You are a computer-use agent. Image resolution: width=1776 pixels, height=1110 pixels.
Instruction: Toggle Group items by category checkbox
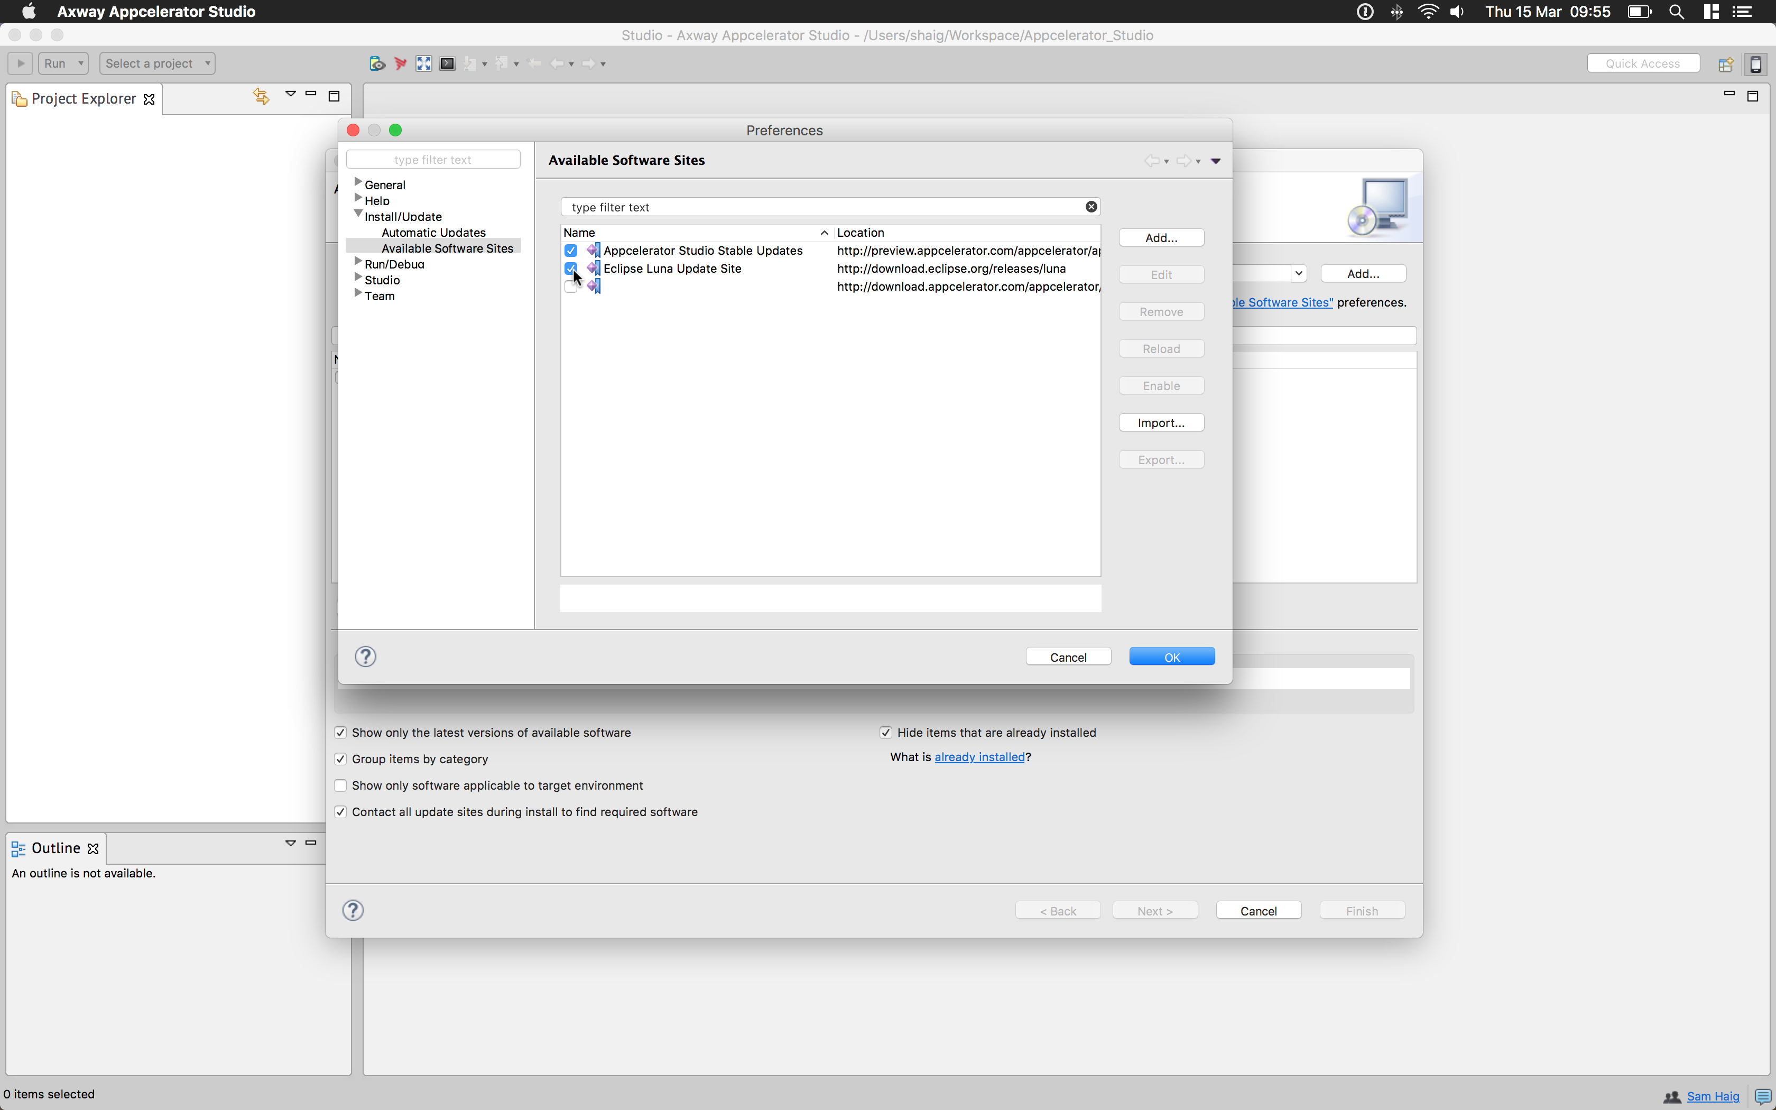pyautogui.click(x=340, y=759)
